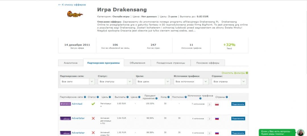Click Подключить button in the 0.64 RUR row
Screen dimensions: 307x136
[x=238, y=119]
